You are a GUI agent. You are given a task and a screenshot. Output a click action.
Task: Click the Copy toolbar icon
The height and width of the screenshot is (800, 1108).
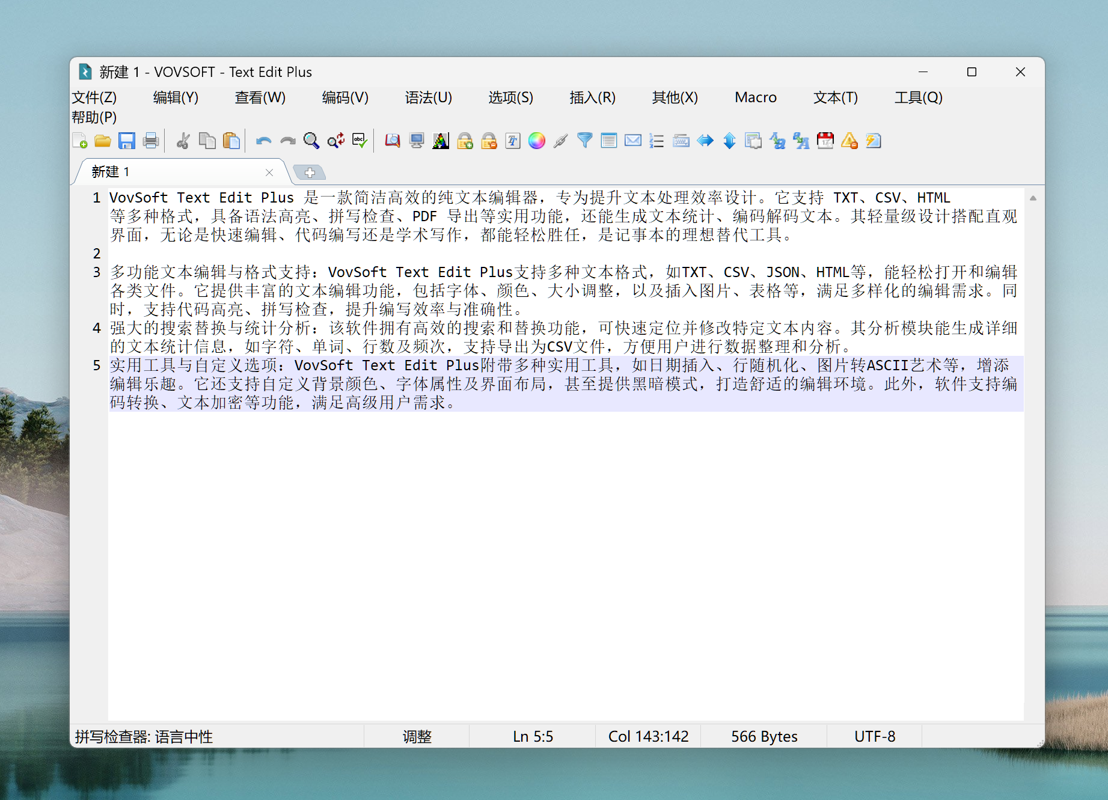tap(207, 141)
